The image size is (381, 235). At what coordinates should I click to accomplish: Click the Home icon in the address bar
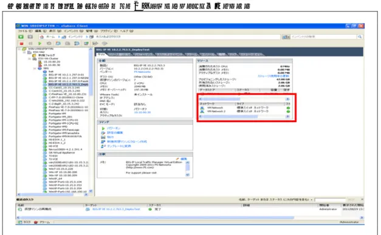[42, 37]
